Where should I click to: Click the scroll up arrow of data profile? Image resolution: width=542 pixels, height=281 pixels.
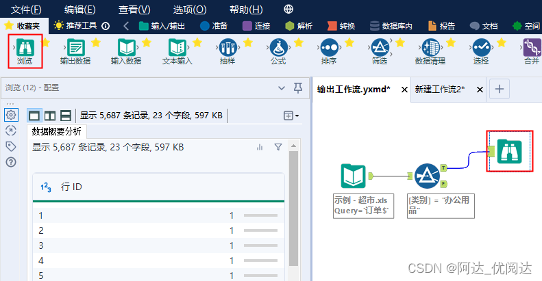[293, 146]
